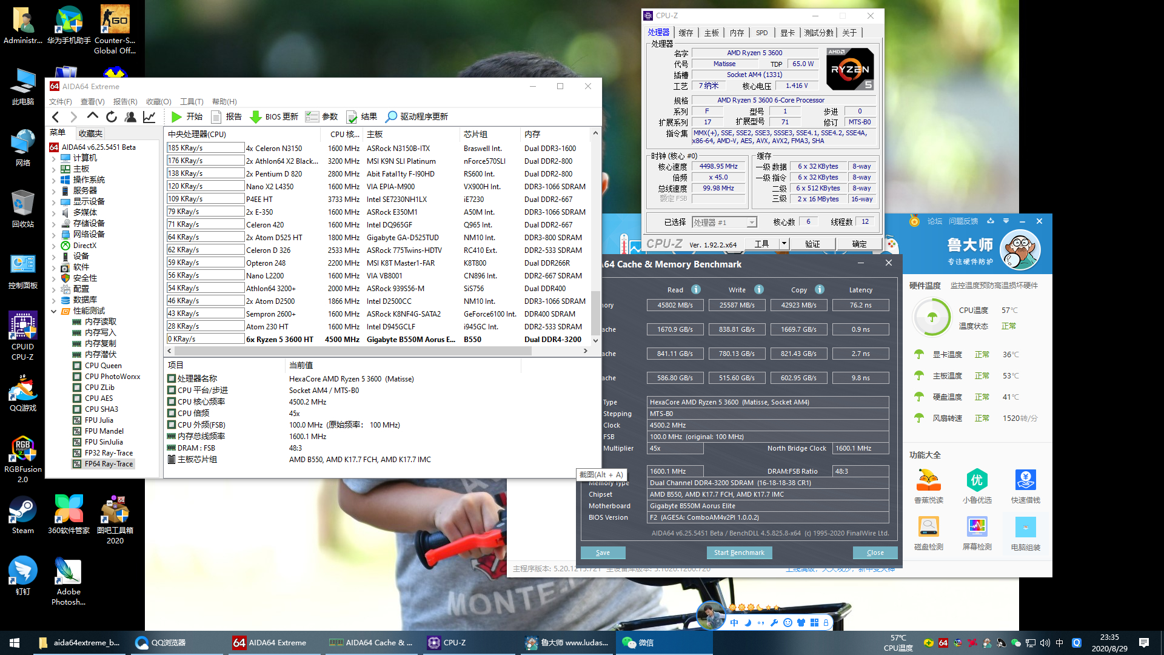Open the 工具 dropdown arrow in CPU-Z
1164x655 pixels.
tap(783, 244)
